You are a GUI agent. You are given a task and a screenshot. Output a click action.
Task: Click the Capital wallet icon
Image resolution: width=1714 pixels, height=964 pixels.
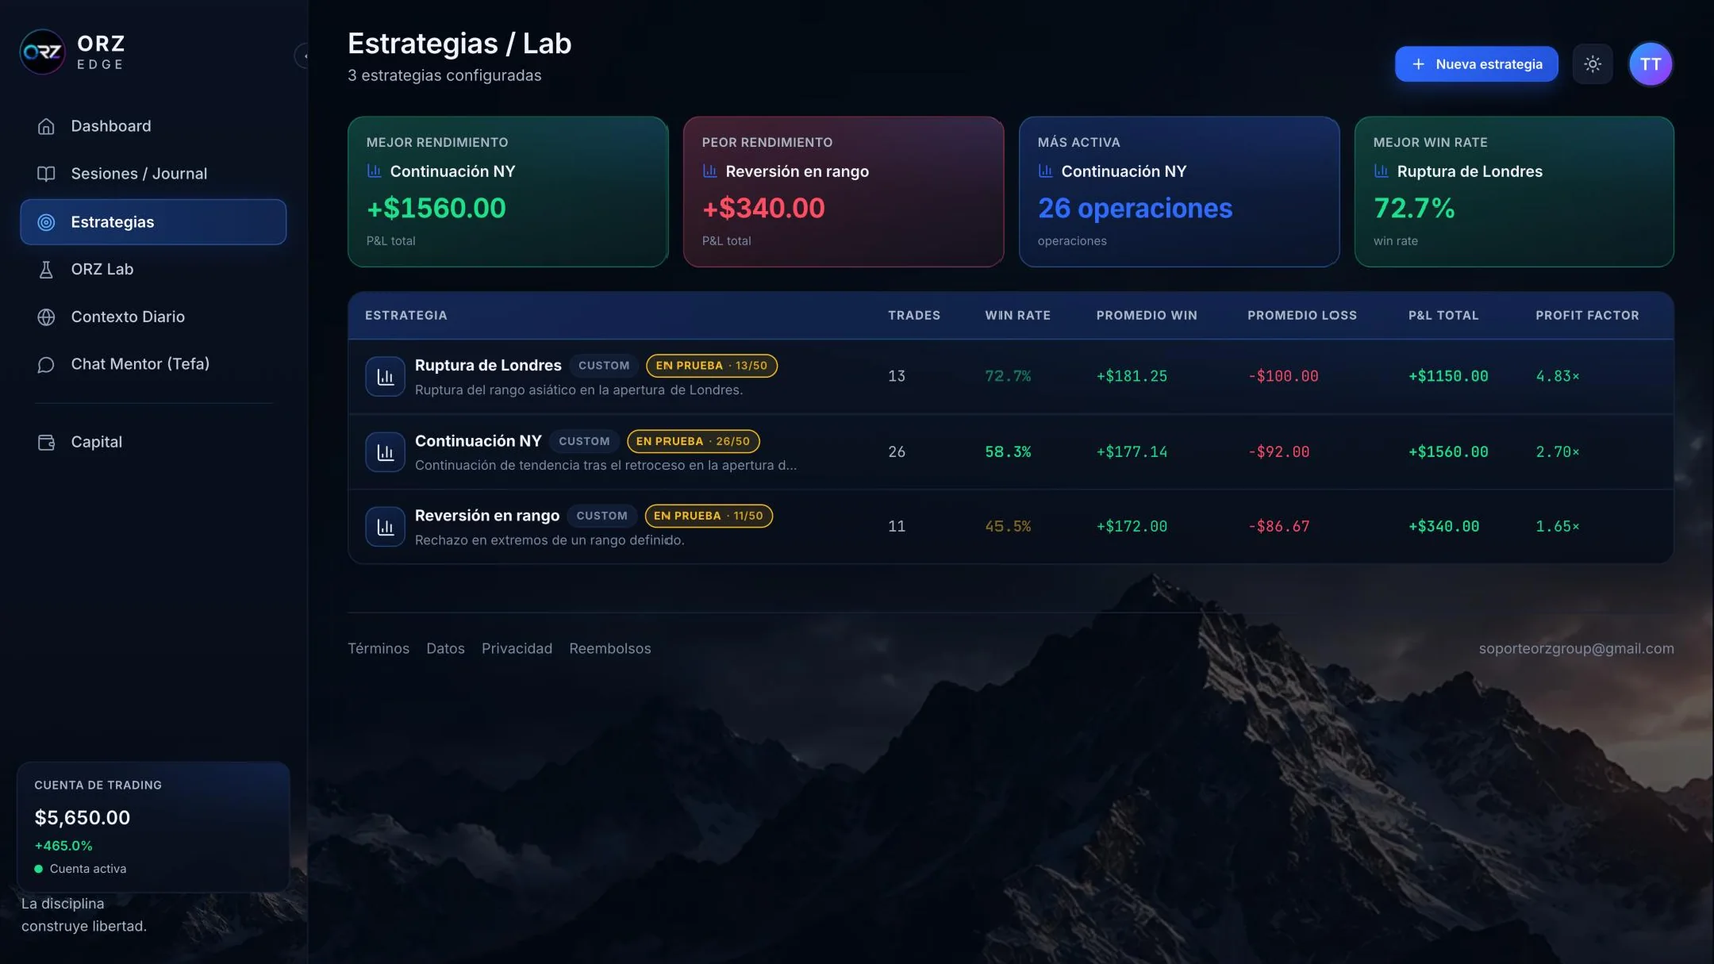tap(46, 442)
